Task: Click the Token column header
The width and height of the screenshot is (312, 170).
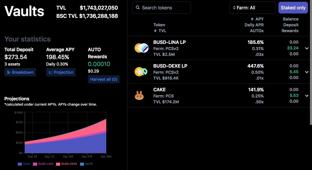Action: (159, 25)
